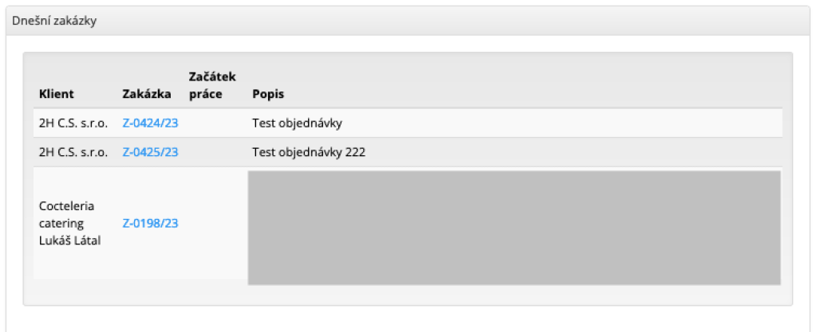817x332 pixels.
Task: Select client cell for order Z-0424/23
Action: 73,123
